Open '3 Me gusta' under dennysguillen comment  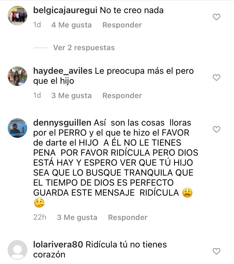pos(77,217)
